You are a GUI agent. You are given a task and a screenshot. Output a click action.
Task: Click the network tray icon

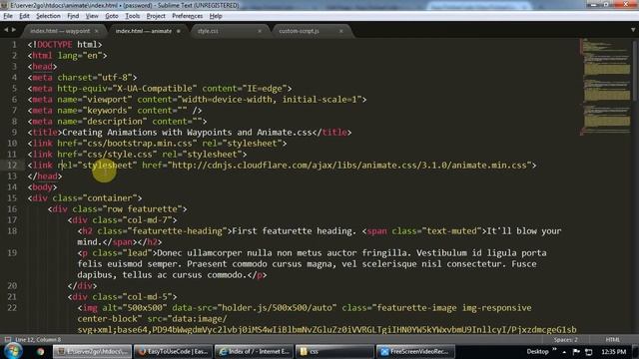[589, 352]
